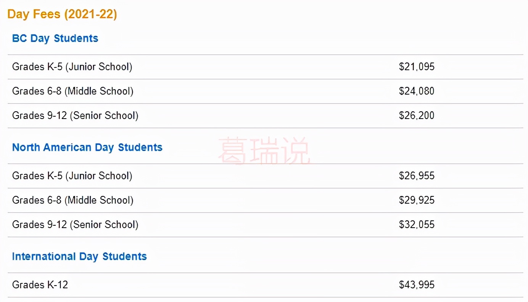Click the International Day Students heading

point(79,257)
